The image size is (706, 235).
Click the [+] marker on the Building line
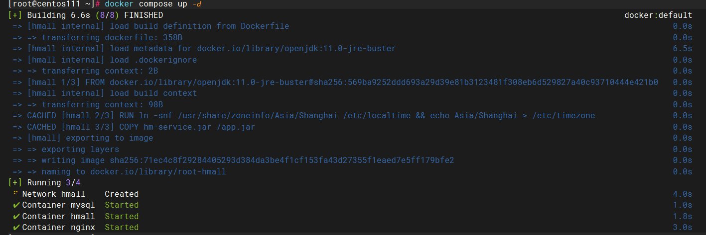pos(15,15)
